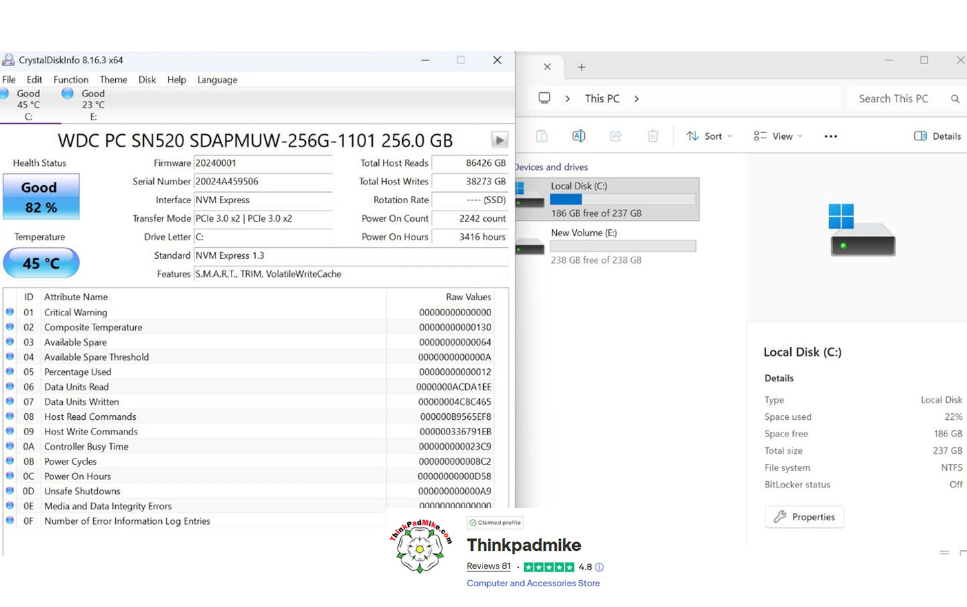967x607 pixels.
Task: Click the Paste clipboard icon
Action: [x=542, y=136]
